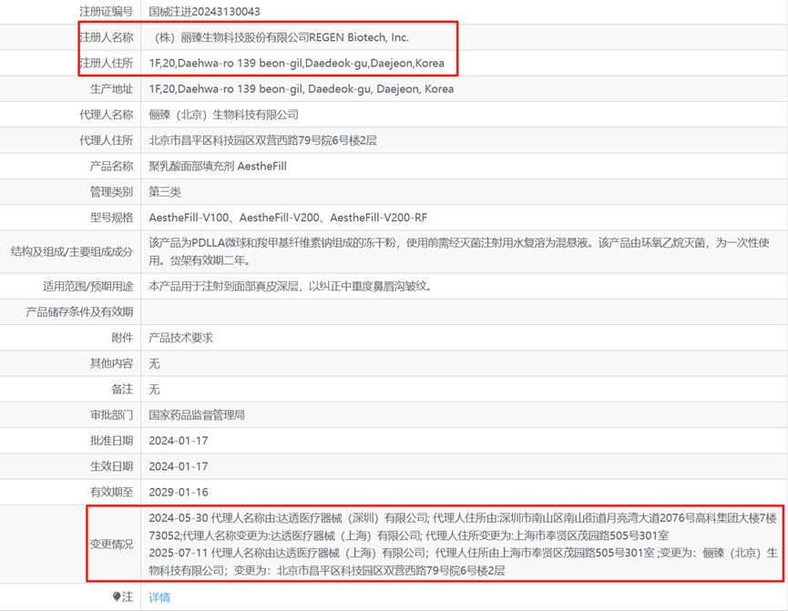Select expiry date 2029-01-16
Image resolution: width=788 pixels, height=611 pixels.
pos(179,492)
